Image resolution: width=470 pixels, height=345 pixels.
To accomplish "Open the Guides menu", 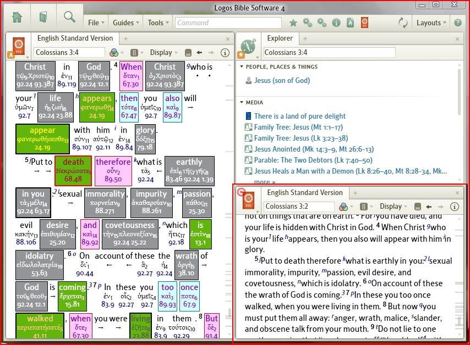I will pos(126,23).
